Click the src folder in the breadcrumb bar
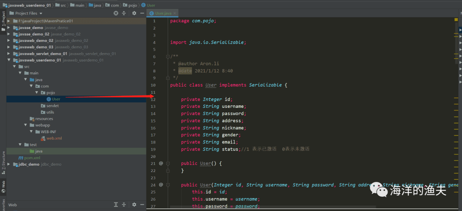 pyautogui.click(x=61, y=5)
